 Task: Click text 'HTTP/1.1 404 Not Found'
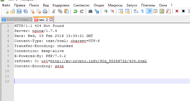click(39, 26)
